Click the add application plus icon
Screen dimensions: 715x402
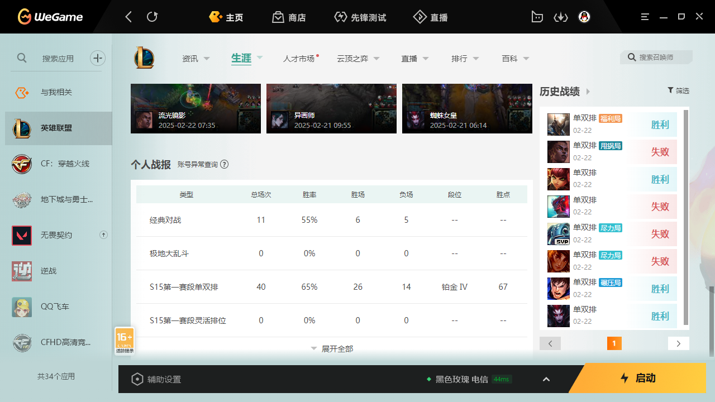98,58
